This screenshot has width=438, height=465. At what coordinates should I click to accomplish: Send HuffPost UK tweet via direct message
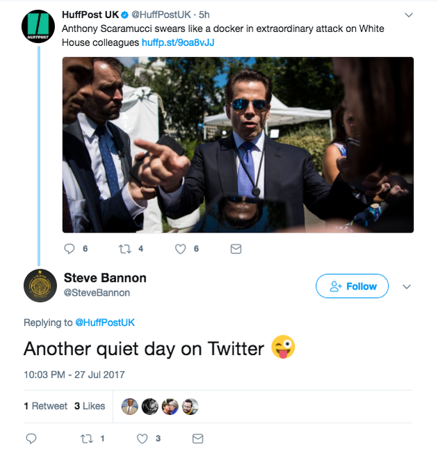236,249
